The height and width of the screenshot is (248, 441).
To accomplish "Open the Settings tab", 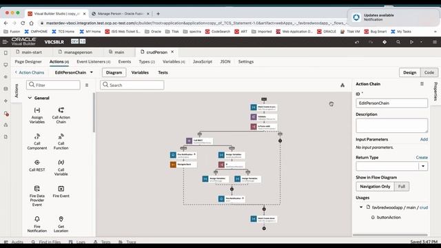I will point(246,61).
